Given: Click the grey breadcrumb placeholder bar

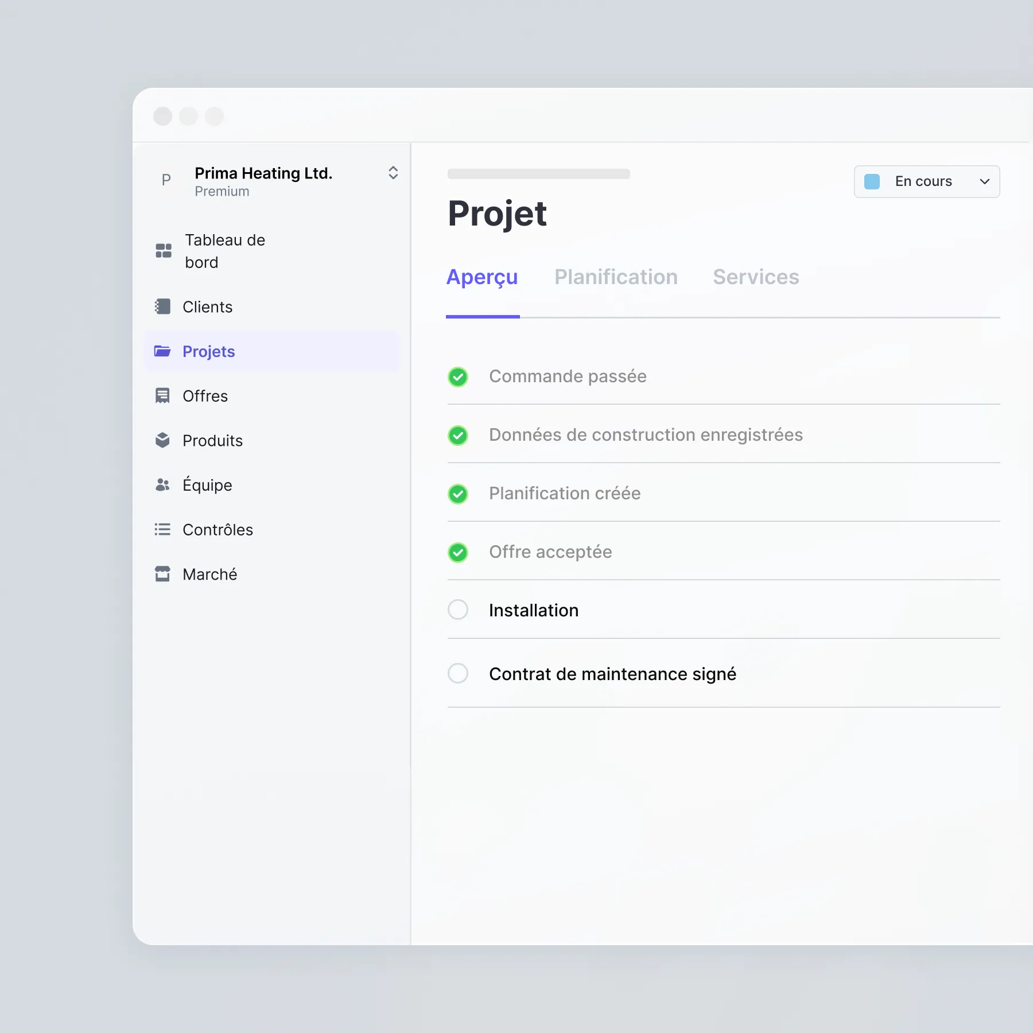Looking at the screenshot, I should click(539, 173).
